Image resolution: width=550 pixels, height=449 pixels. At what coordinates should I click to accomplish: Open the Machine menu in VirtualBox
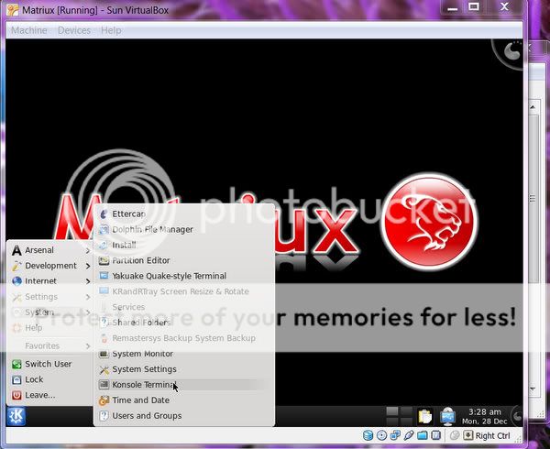click(x=29, y=30)
